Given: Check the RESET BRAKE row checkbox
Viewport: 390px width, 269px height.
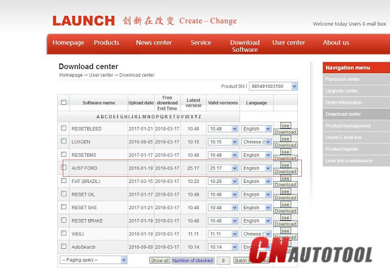Looking at the screenshot, I should pos(63,220).
